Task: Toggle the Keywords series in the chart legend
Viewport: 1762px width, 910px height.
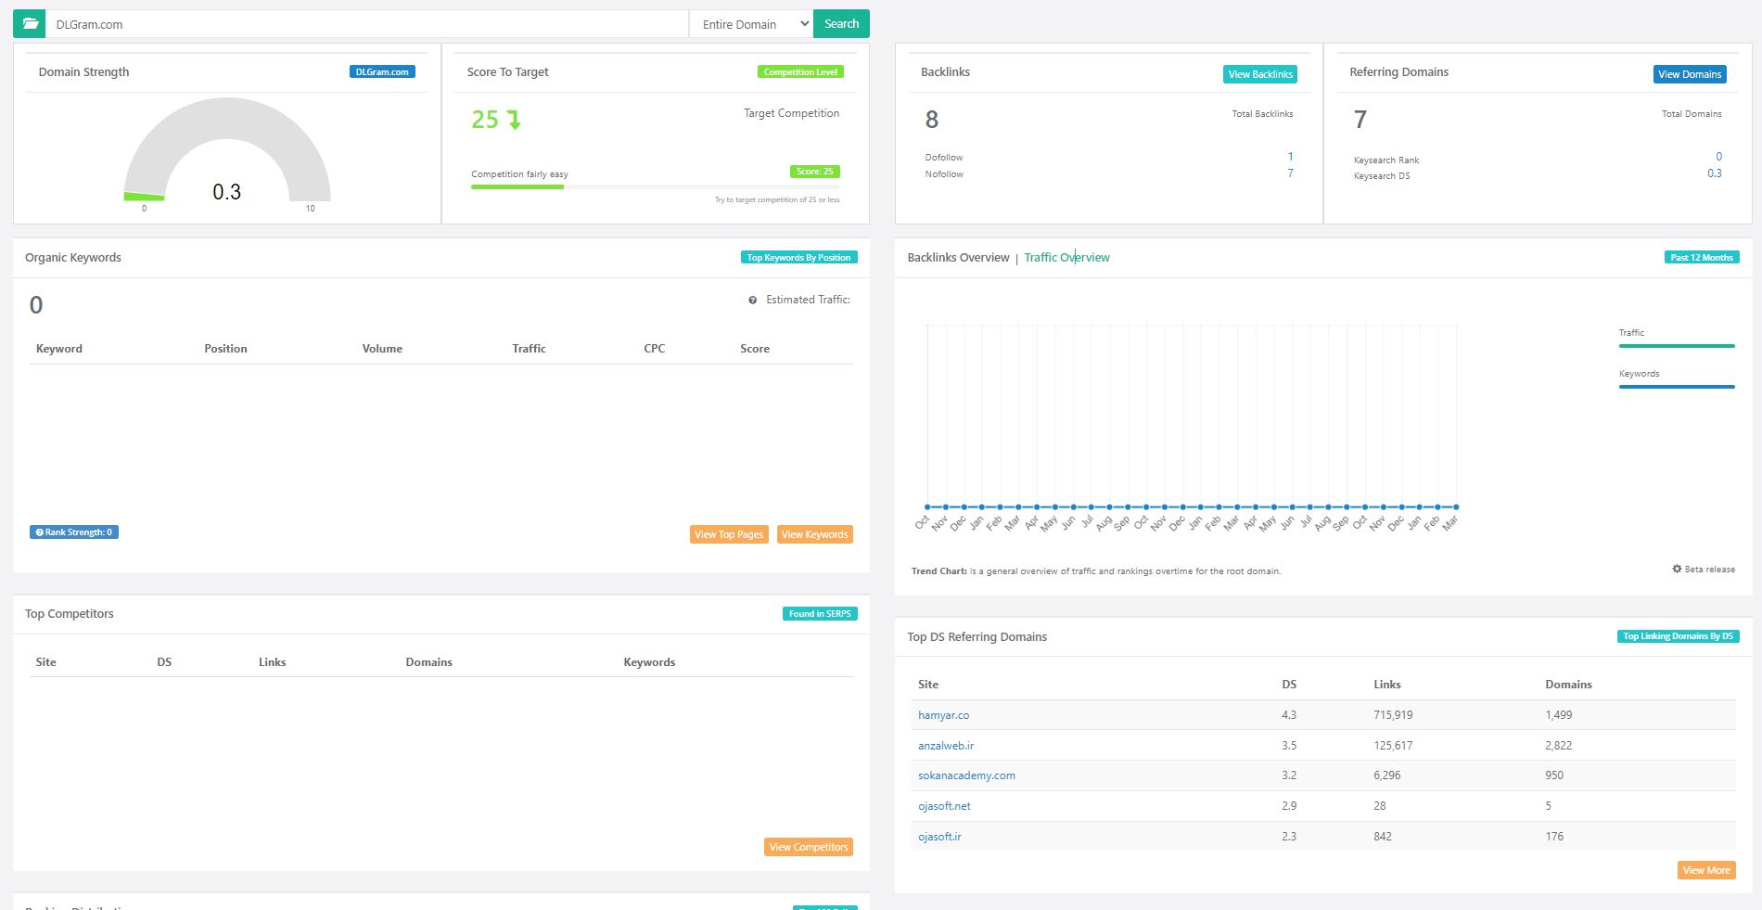Action: tap(1677, 379)
